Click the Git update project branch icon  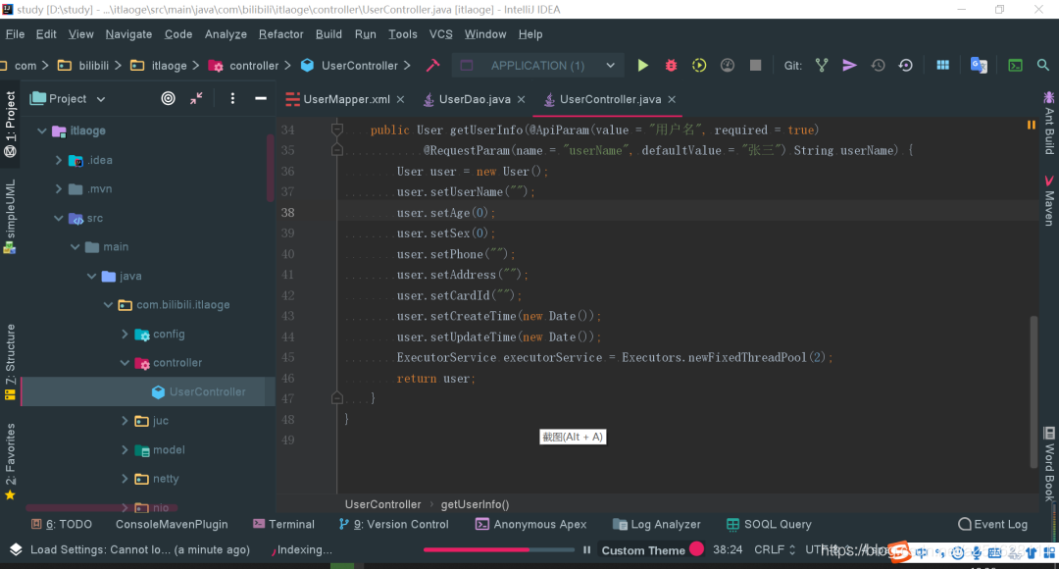coord(822,66)
